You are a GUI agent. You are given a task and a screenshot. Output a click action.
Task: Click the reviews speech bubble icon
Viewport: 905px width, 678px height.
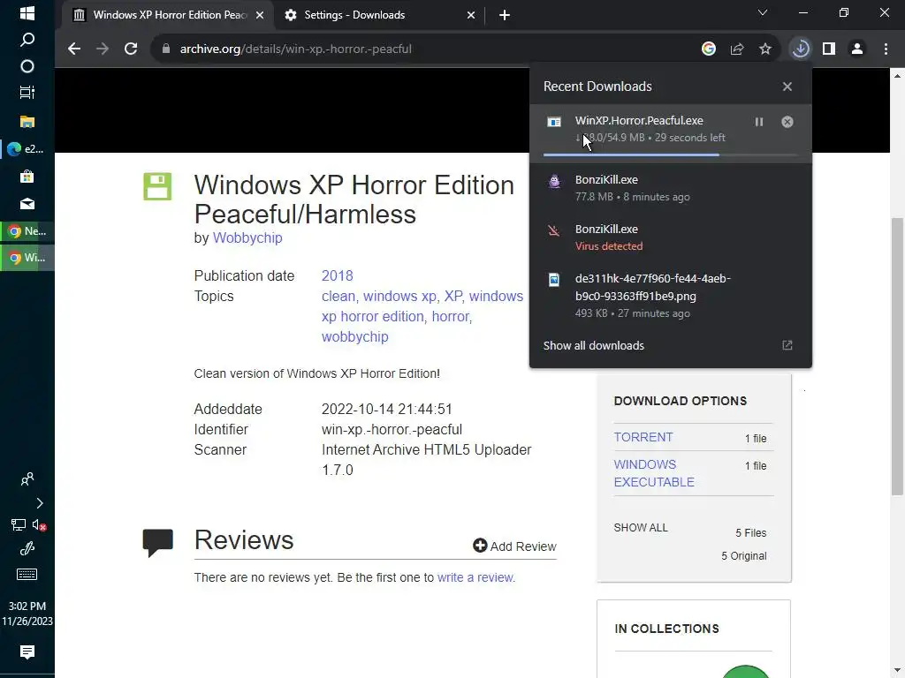point(157,543)
